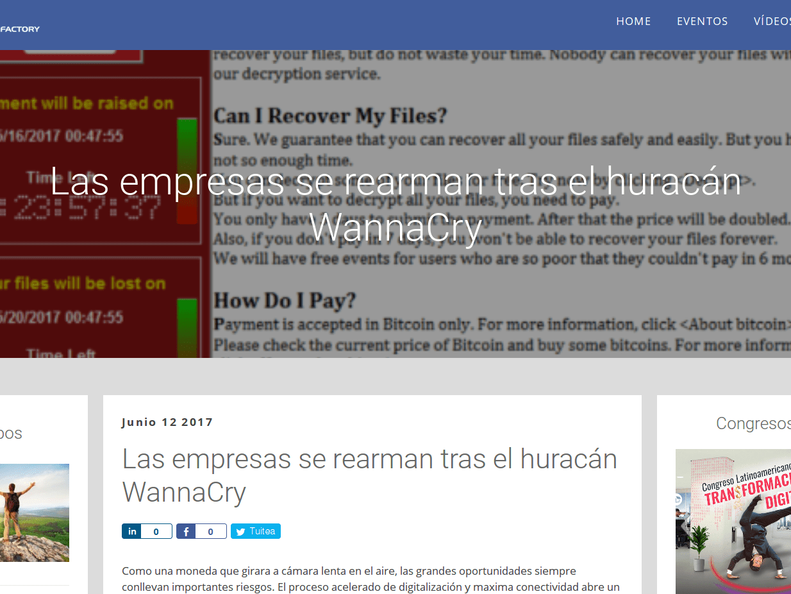This screenshot has width=791, height=594.
Task: Click the Factory logo in the header
Action: pyautogui.click(x=20, y=29)
